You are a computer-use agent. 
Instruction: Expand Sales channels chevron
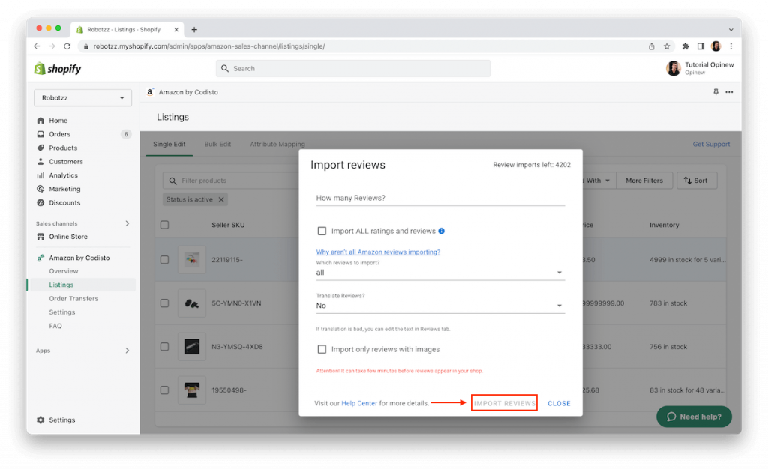[127, 223]
